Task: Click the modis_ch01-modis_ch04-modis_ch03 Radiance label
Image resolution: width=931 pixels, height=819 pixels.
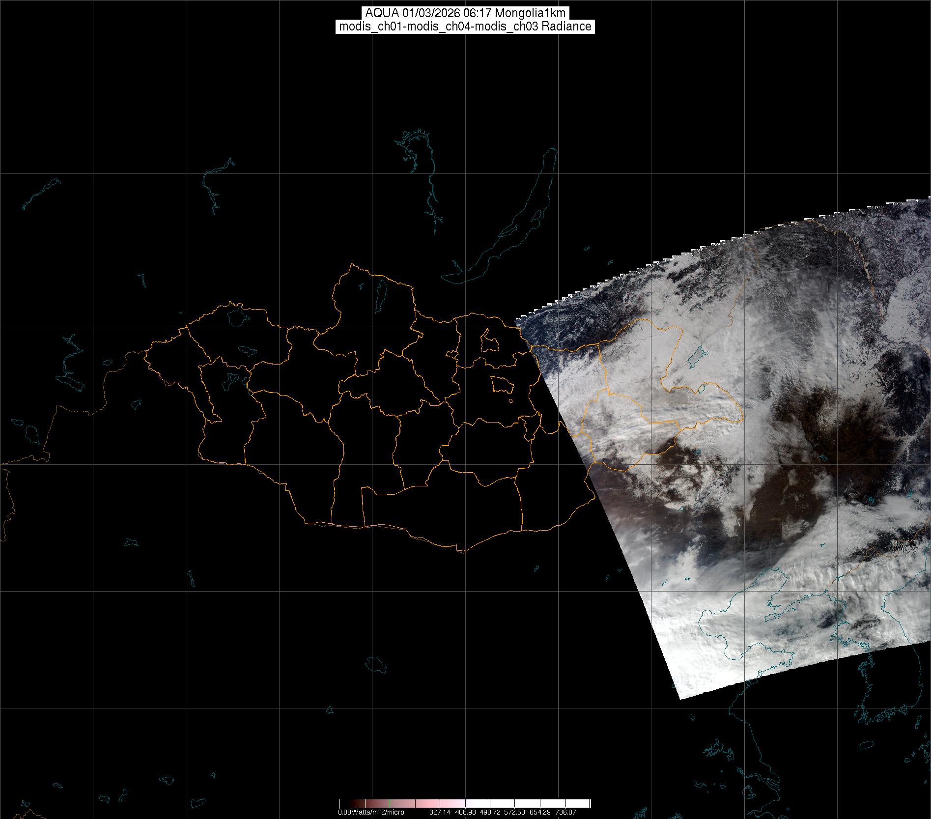Action: point(465,27)
